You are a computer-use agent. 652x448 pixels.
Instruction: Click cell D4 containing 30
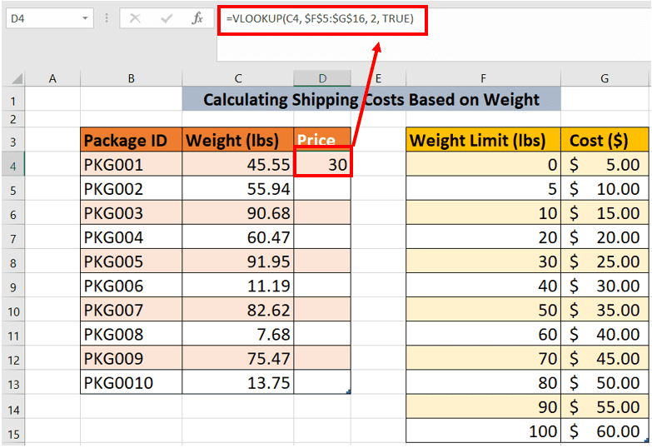(323, 165)
